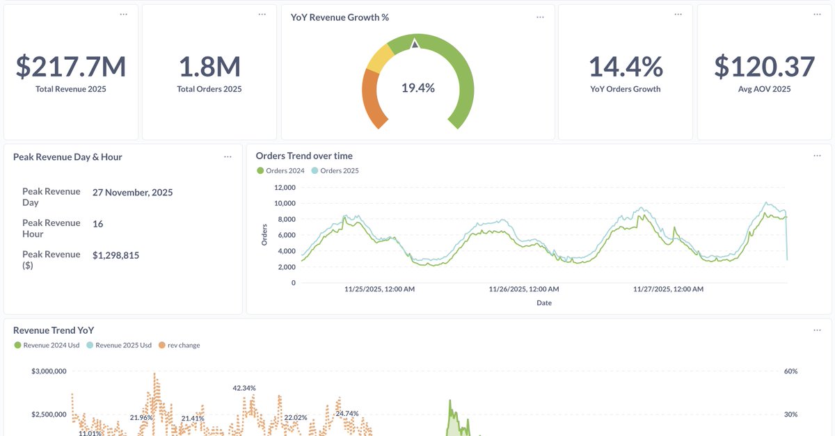Image resolution: width=835 pixels, height=436 pixels.
Task: Open the Avg AOV 2025 widget options menu
Action: point(816,13)
